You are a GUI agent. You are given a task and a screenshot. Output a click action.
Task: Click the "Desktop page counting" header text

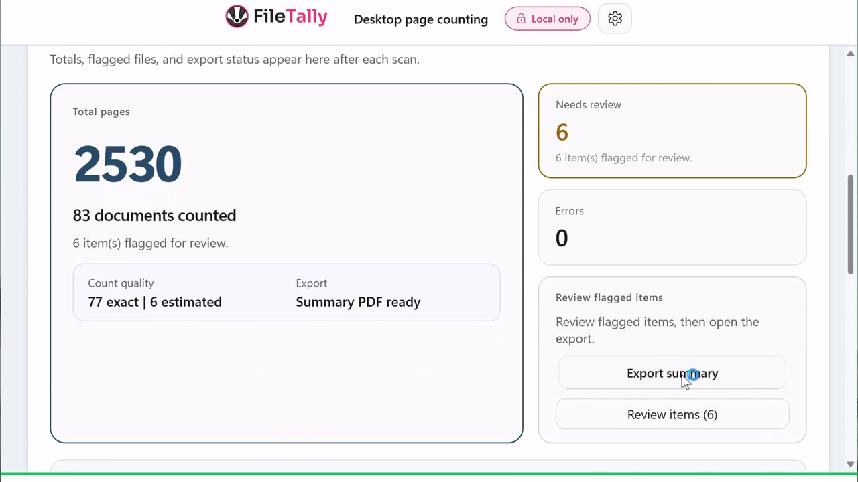[x=421, y=19]
